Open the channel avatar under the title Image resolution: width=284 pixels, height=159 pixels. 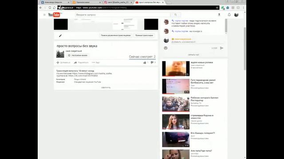[x=60, y=54]
